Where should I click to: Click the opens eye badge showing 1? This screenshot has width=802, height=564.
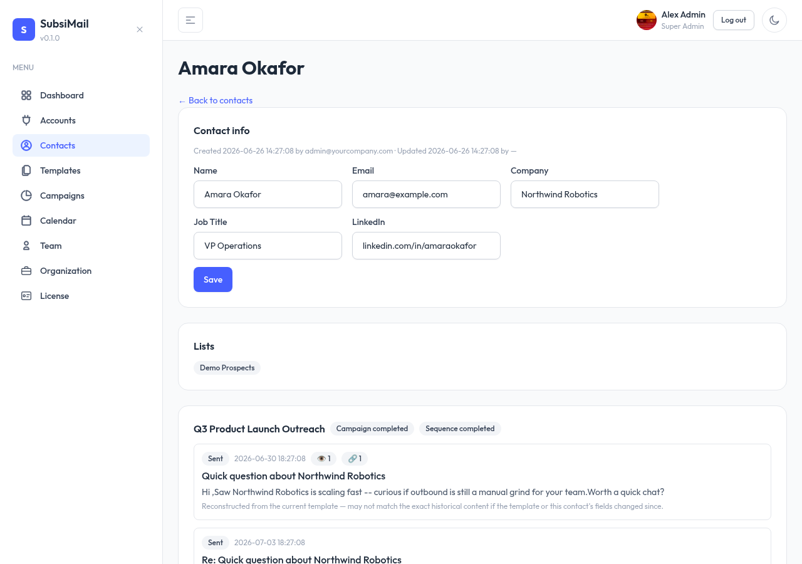tap(324, 459)
